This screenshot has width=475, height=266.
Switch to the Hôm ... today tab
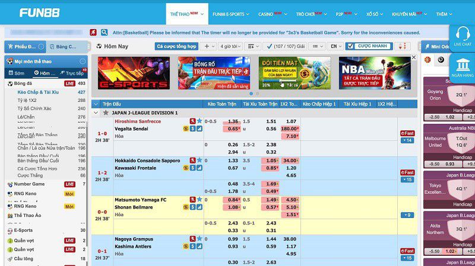coord(45,73)
